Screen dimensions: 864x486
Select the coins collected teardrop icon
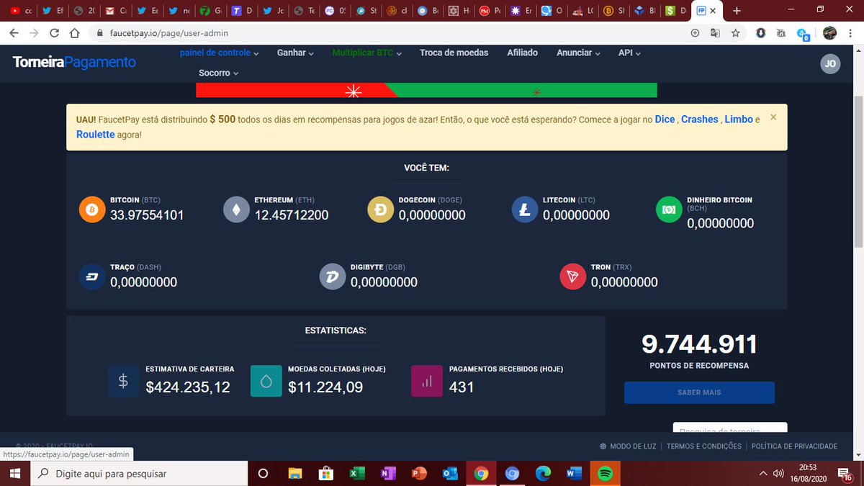267,381
